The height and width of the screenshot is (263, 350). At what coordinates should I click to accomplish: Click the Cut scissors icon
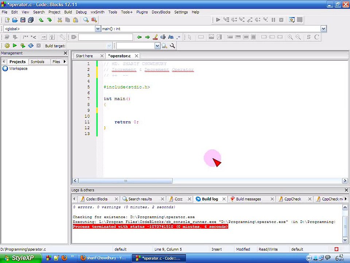(59, 20)
